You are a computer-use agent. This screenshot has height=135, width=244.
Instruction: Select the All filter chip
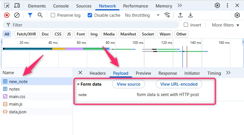[x=7, y=34]
